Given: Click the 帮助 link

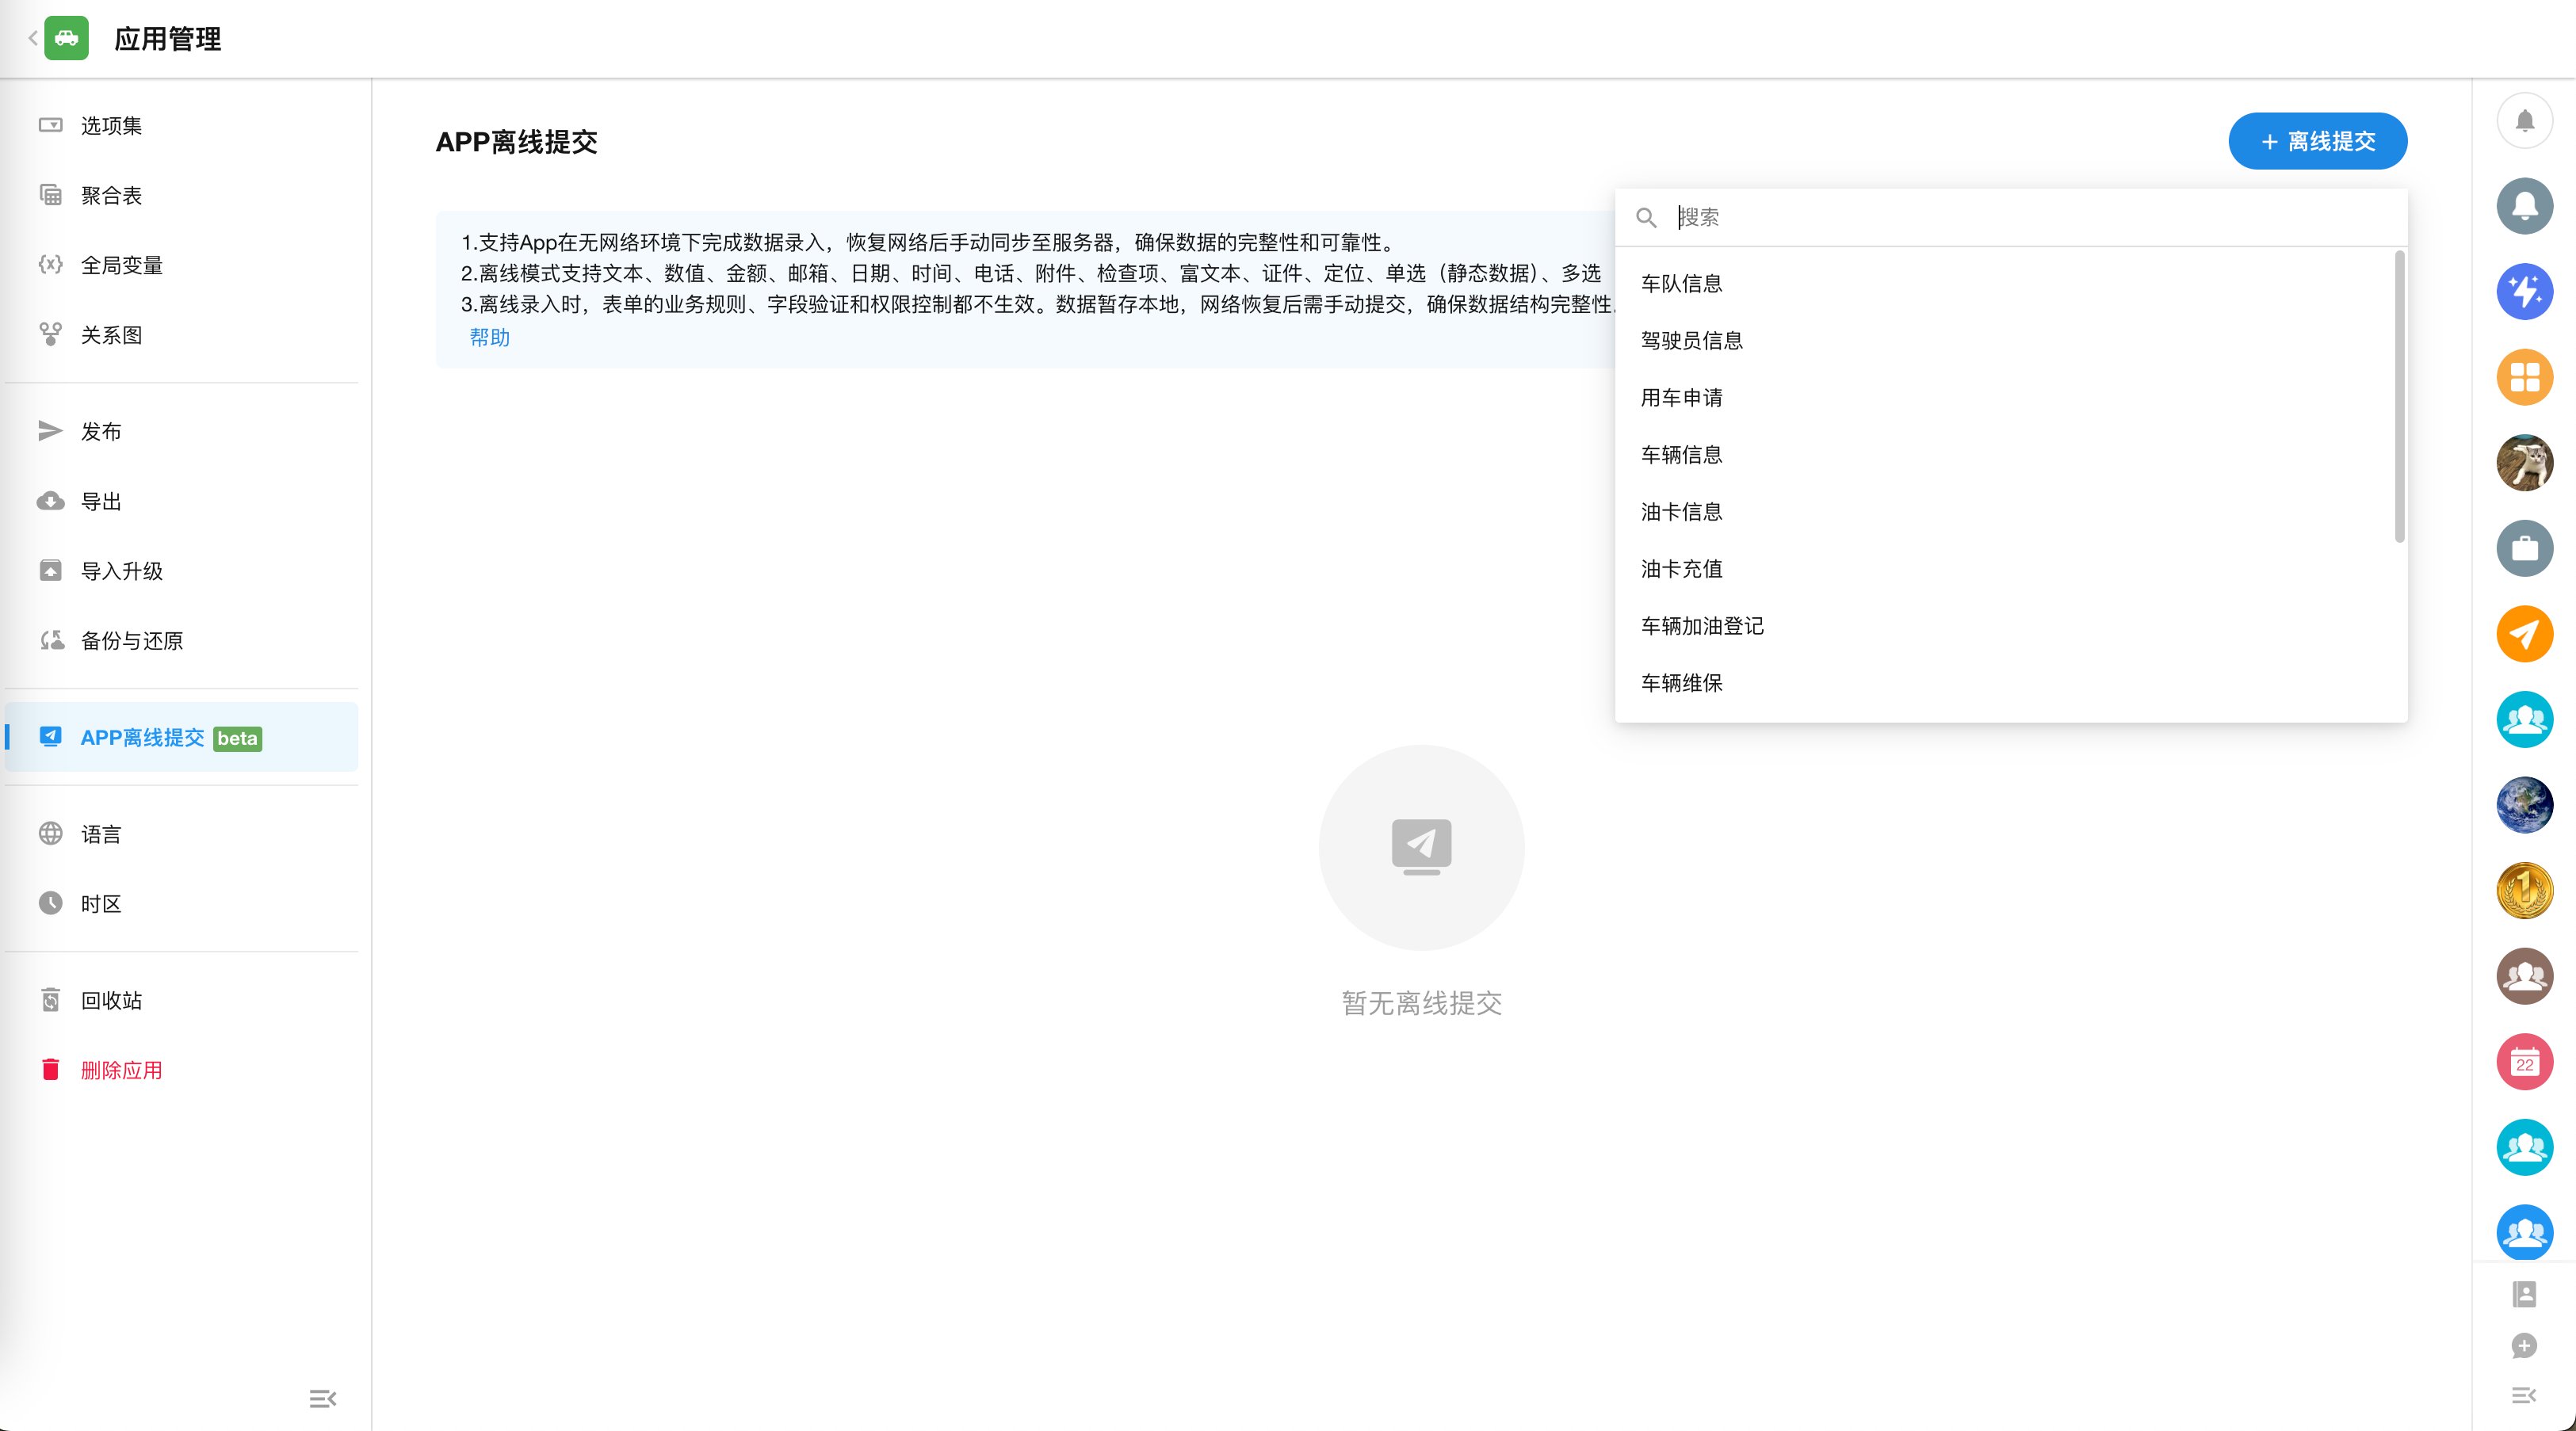Looking at the screenshot, I should 490,337.
